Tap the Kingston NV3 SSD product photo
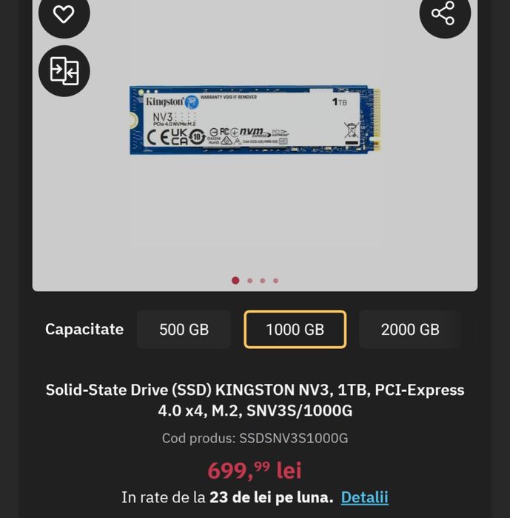 [x=255, y=120]
